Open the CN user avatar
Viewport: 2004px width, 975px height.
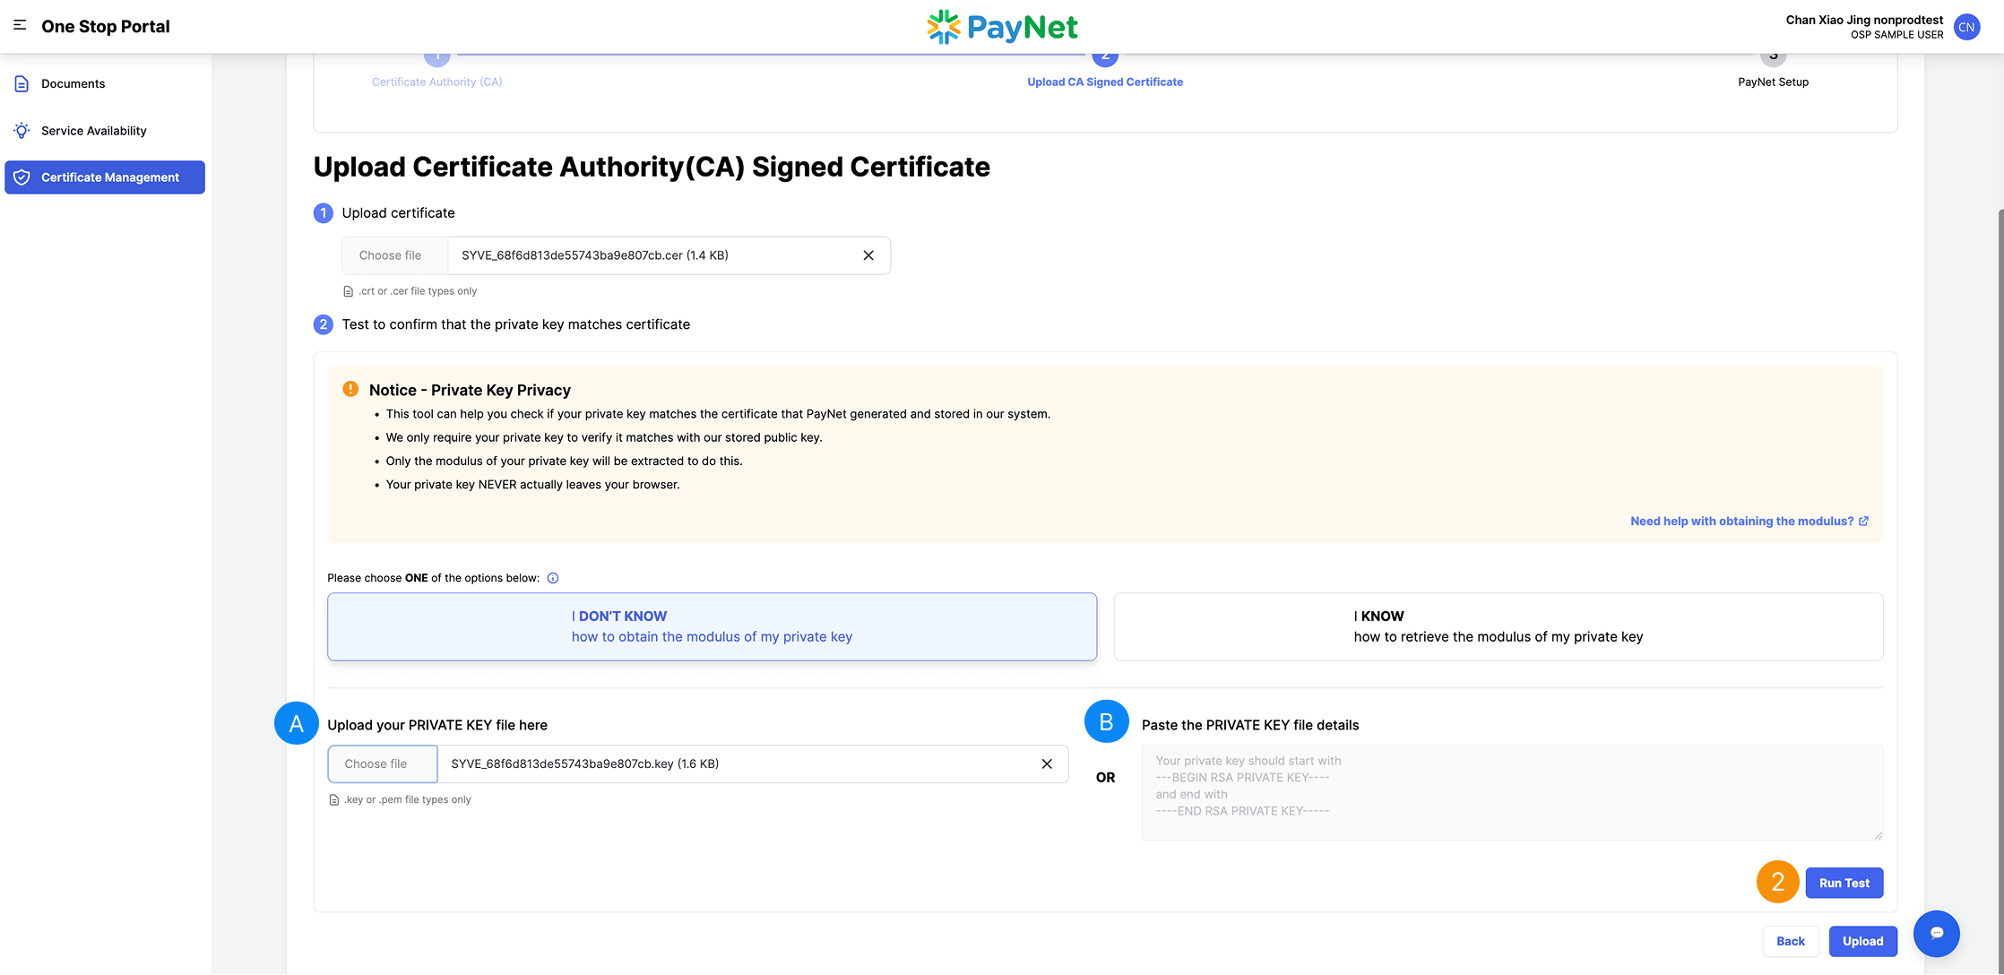coord(1966,27)
